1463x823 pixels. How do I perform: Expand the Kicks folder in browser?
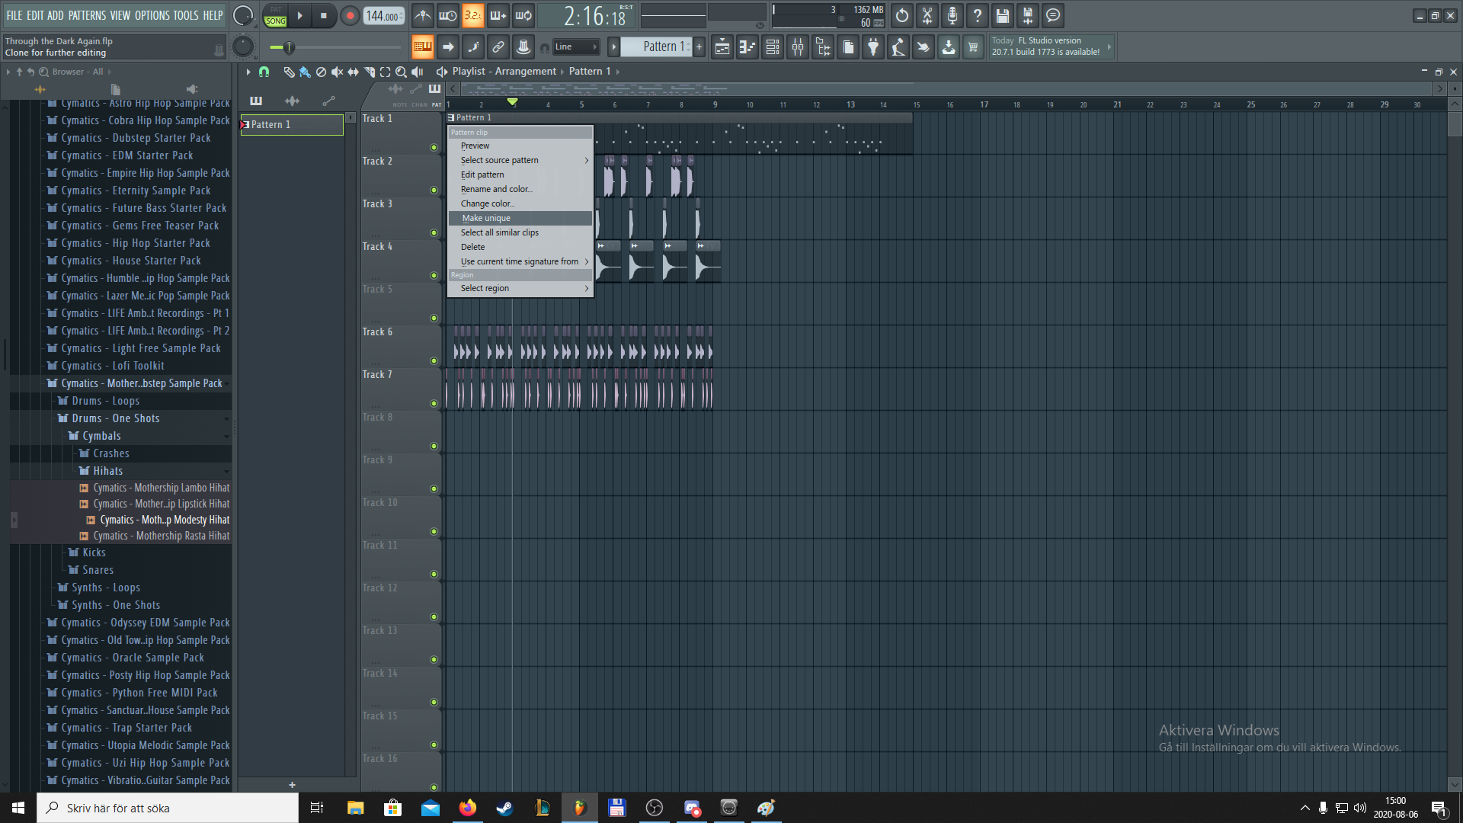tap(93, 552)
